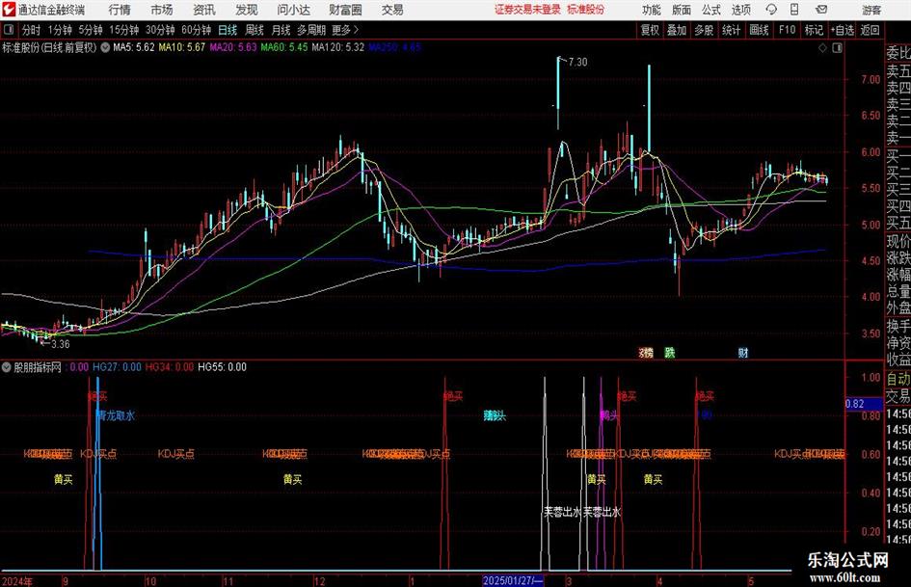The width and height of the screenshot is (911, 587).
Task: Click the 统计 statistics toolbar button
Action: 732,30
